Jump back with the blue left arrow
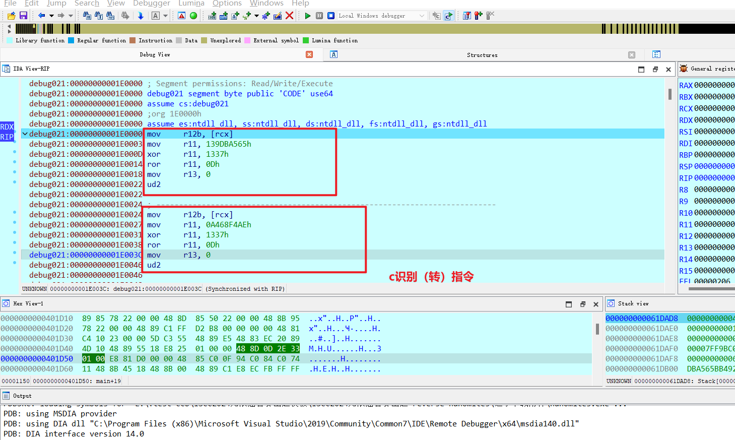The width and height of the screenshot is (735, 440). coord(42,16)
